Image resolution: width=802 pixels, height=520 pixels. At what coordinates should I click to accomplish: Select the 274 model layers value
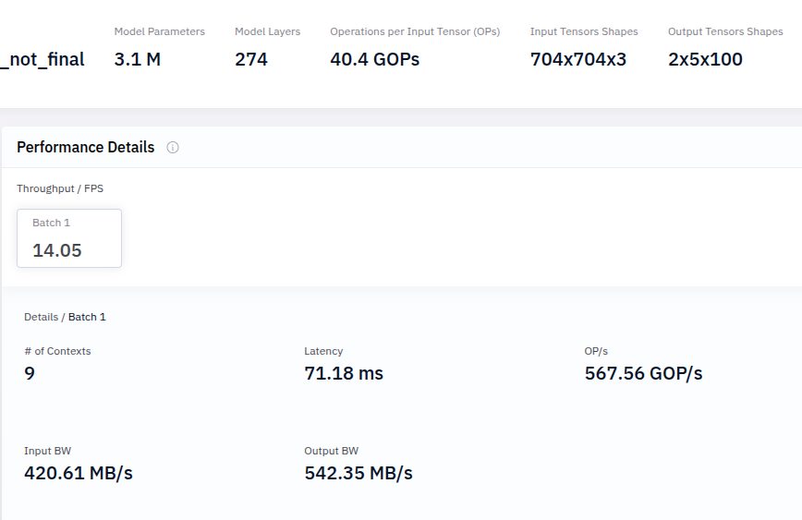pos(251,59)
